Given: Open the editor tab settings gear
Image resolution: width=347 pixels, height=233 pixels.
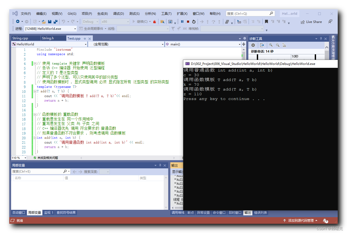Looking at the screenshot, I should coord(245,38).
